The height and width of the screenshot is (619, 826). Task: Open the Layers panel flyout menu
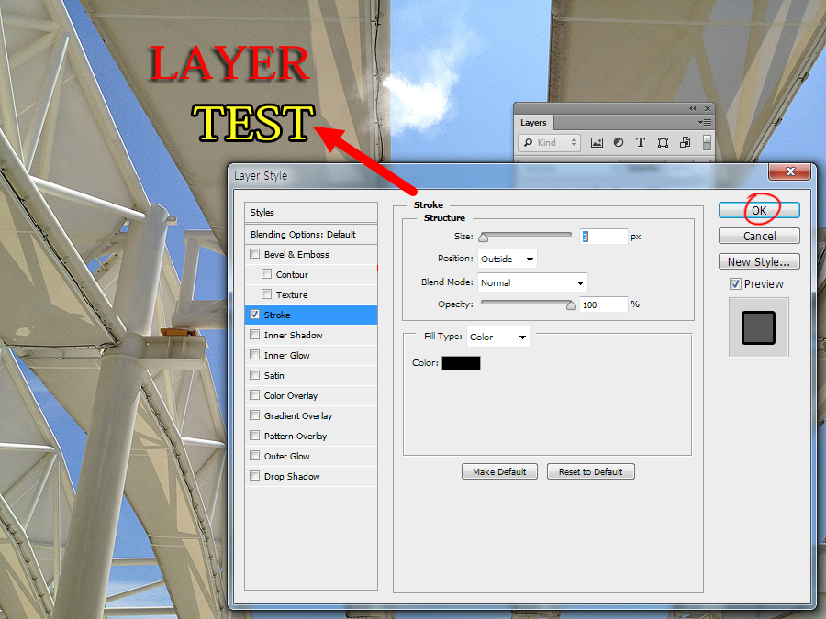click(705, 122)
